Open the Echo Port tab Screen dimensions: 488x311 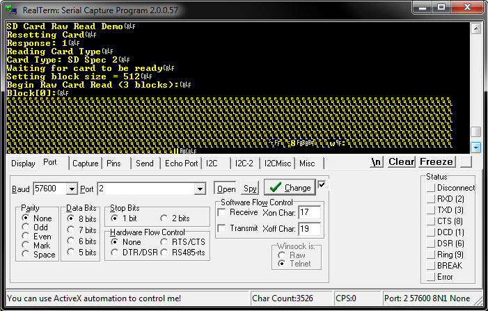pos(181,164)
